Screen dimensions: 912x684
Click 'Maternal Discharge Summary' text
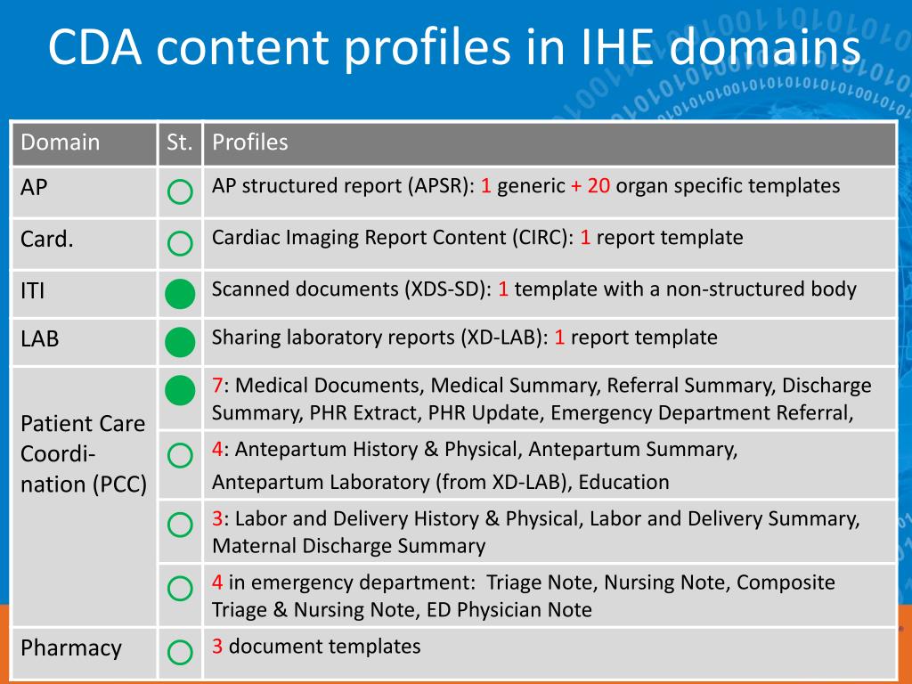tap(348, 546)
